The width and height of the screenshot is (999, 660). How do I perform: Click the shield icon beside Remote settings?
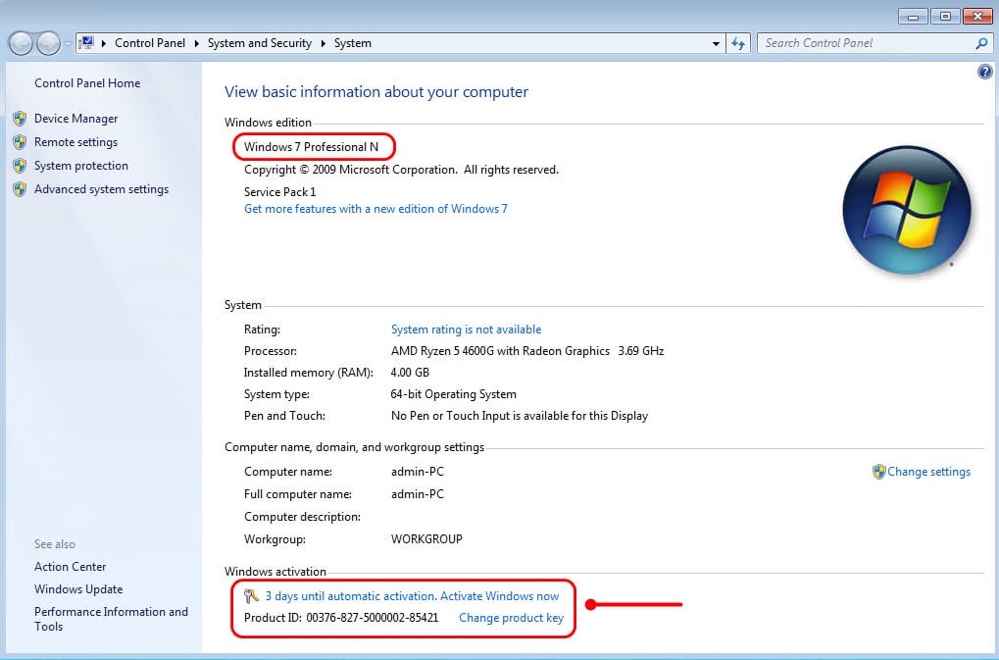20,142
